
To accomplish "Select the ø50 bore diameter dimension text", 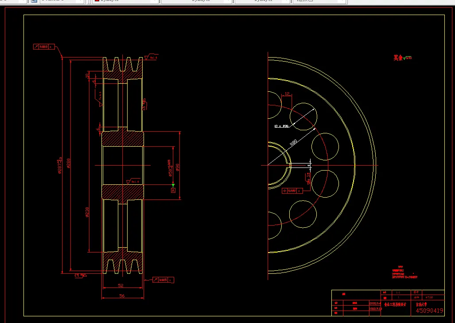I will (170, 168).
